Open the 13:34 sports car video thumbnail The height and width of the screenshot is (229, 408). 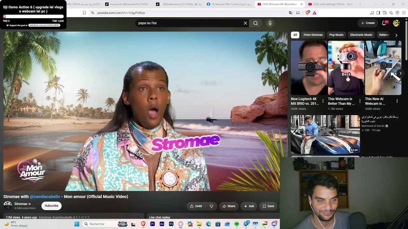point(325,134)
